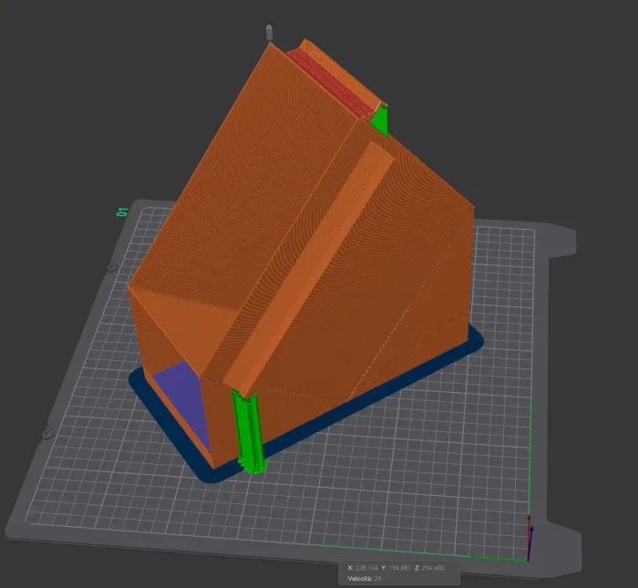Select the small green support near model top
The width and height of the screenshot is (638, 588).
click(x=380, y=121)
